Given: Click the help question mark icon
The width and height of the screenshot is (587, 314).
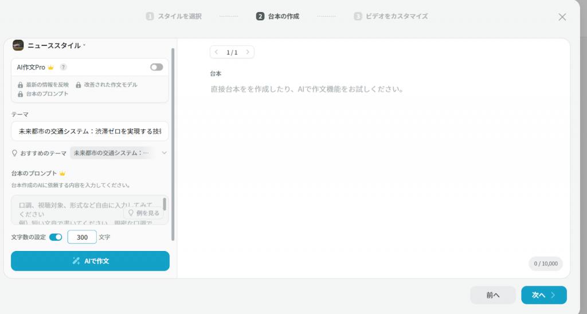Looking at the screenshot, I should [x=64, y=67].
